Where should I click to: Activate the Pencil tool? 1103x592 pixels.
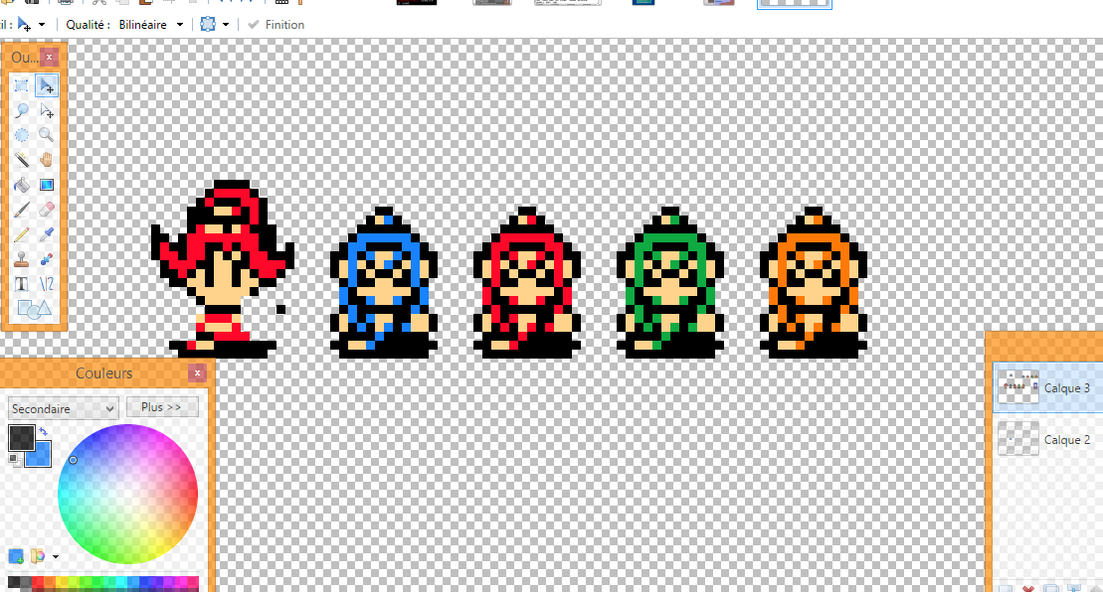pyautogui.click(x=22, y=234)
